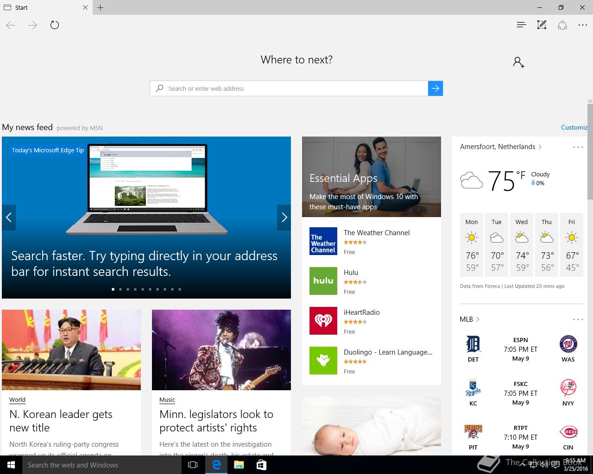
Task: Click The Weather Channel app icon
Action: (323, 241)
